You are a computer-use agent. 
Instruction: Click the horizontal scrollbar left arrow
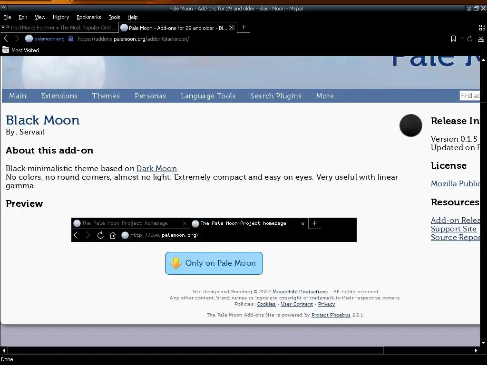pos(3,350)
